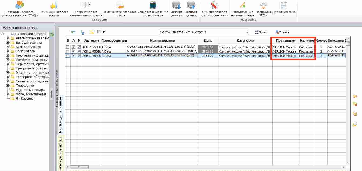Viewport: 362px width, 171px height.
Task: Start Экспорт данных
Action: (191, 9)
